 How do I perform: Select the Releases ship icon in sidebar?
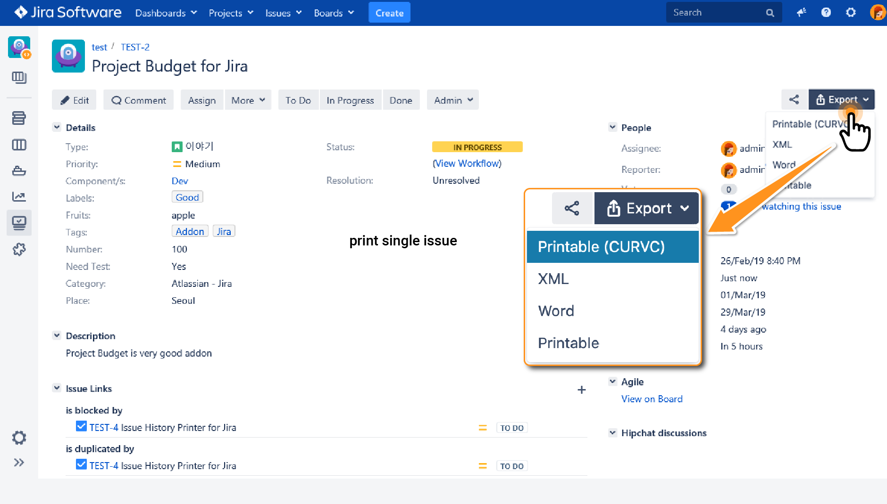[x=19, y=171]
